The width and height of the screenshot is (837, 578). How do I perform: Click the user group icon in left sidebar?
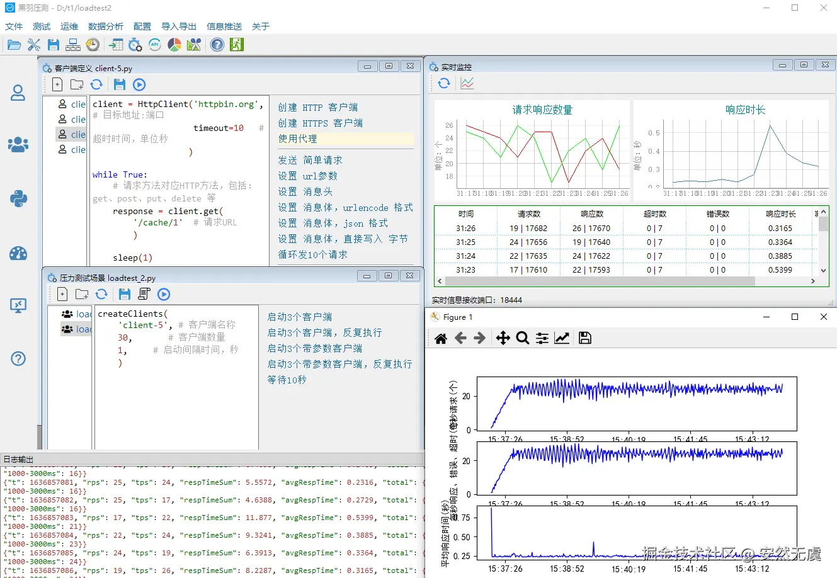click(18, 145)
